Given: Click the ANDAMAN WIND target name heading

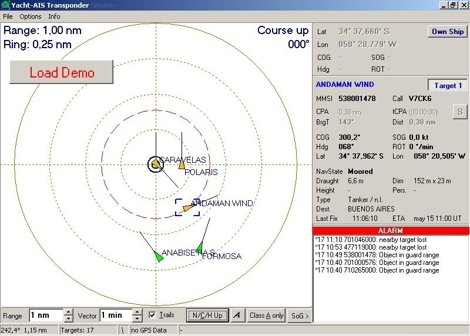Looking at the screenshot, I should (x=345, y=85).
